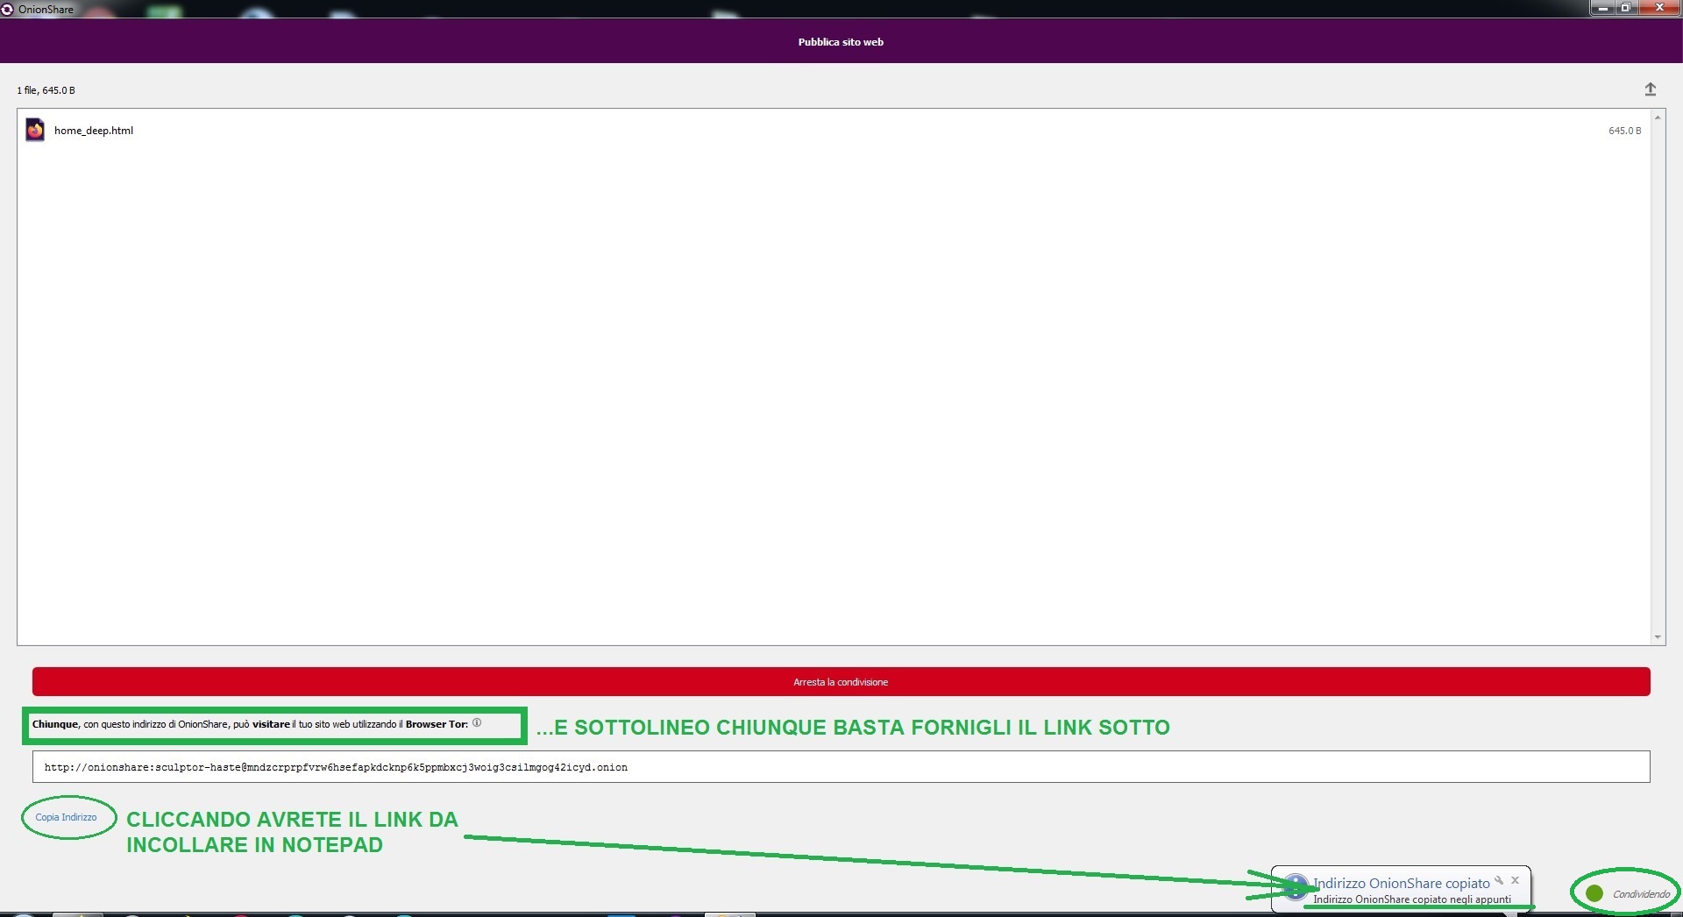1683x917 pixels.
Task: Click 'Indirizzo OnionShare copiato' notification title
Action: (x=1401, y=883)
